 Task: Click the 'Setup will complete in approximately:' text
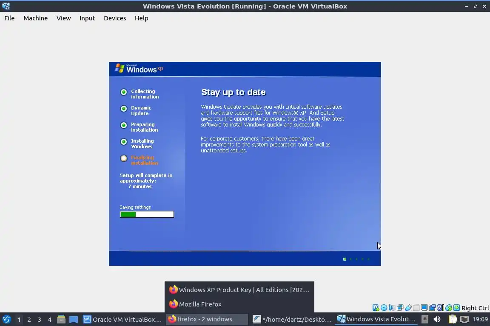pos(146,178)
